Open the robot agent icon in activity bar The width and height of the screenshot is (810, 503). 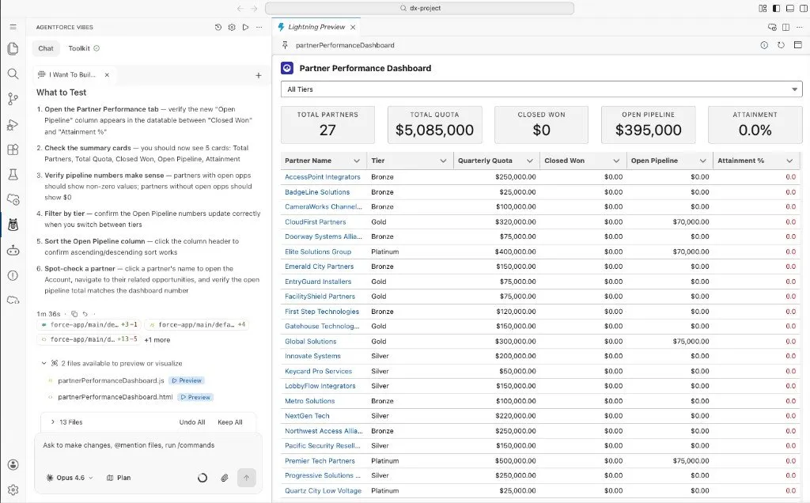pyautogui.click(x=13, y=251)
